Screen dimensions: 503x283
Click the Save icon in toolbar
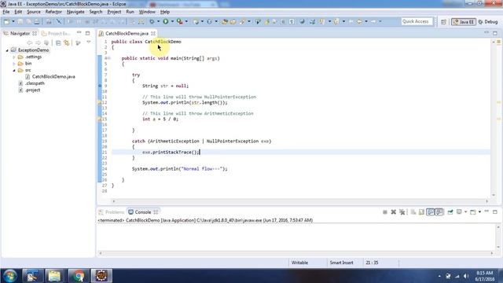[20, 21]
